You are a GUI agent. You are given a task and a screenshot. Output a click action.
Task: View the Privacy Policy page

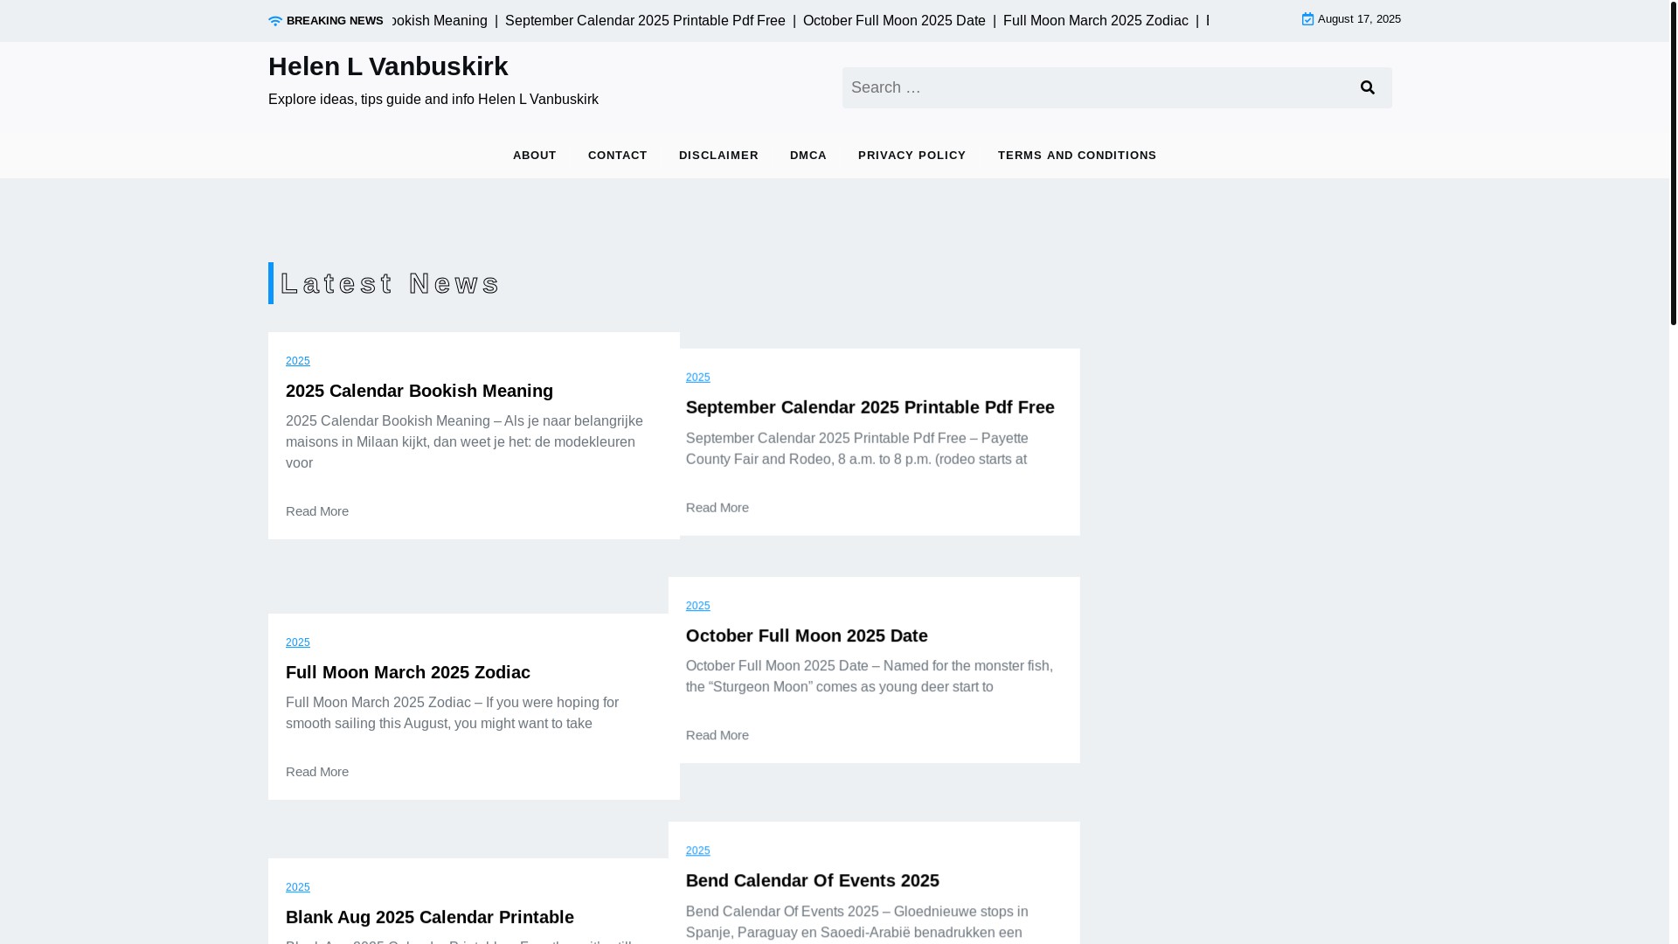point(912,156)
